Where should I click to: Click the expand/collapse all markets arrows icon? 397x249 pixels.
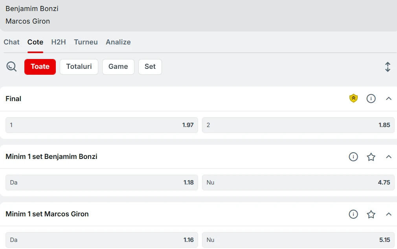(388, 67)
